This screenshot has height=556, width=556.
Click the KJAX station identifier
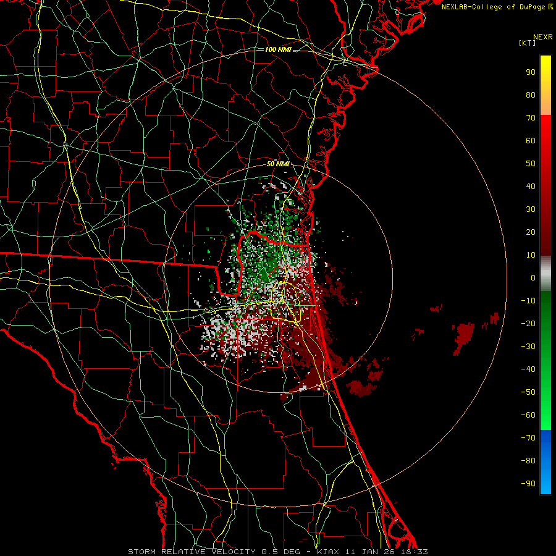[328, 552]
